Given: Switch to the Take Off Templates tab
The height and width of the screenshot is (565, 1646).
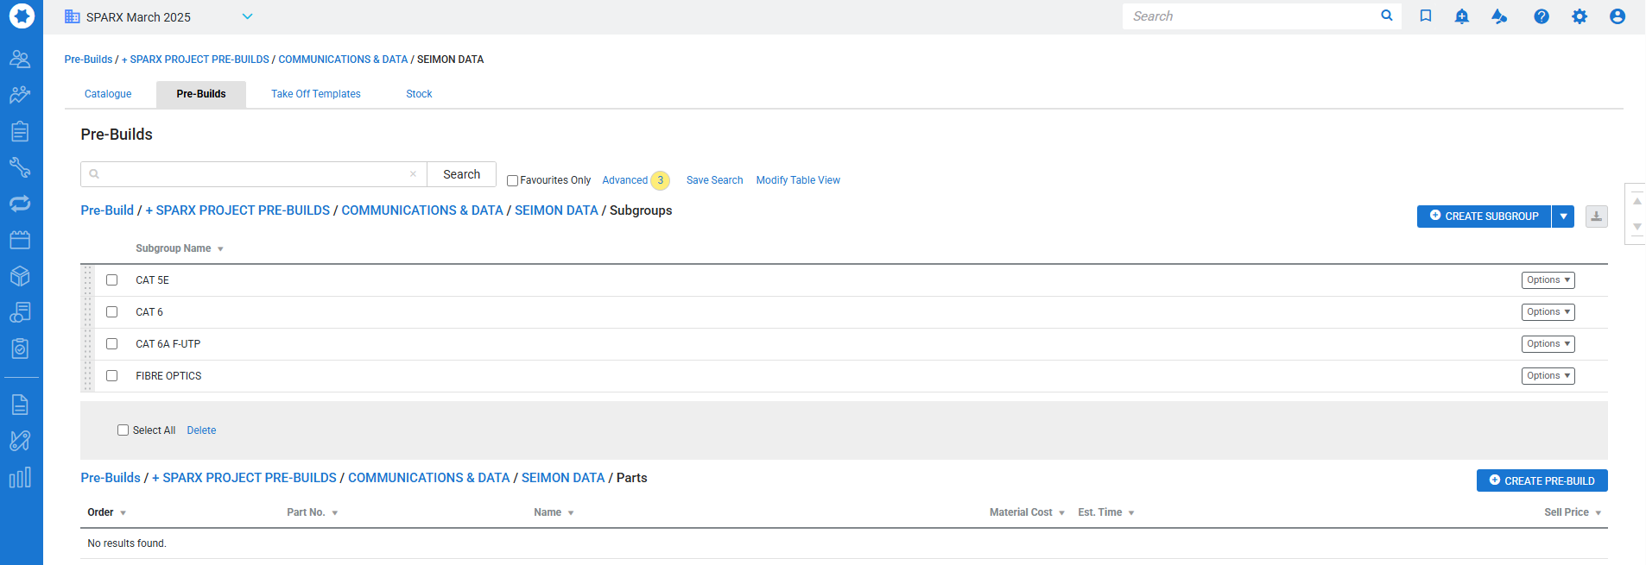Looking at the screenshot, I should [316, 94].
